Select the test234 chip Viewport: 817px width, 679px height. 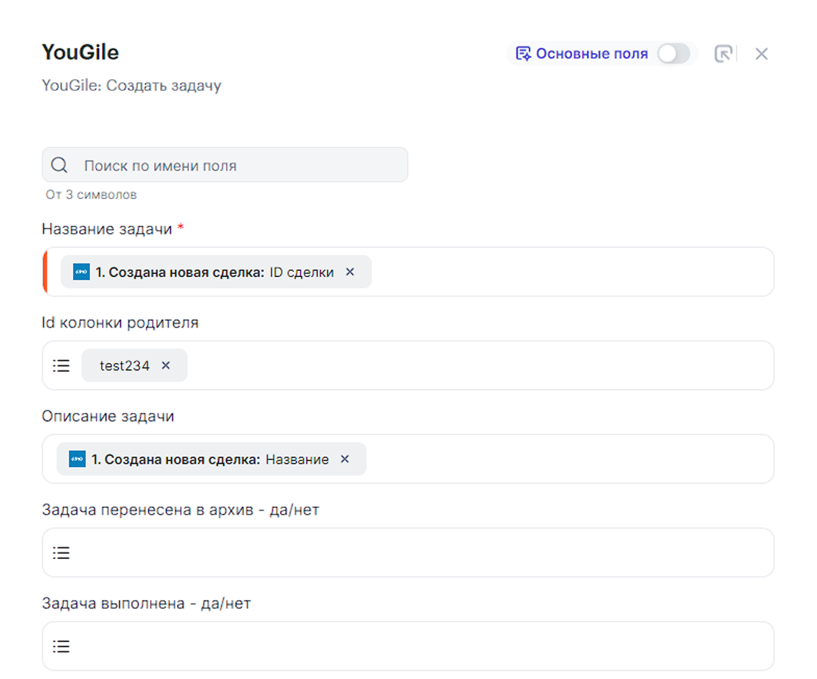coord(124,365)
